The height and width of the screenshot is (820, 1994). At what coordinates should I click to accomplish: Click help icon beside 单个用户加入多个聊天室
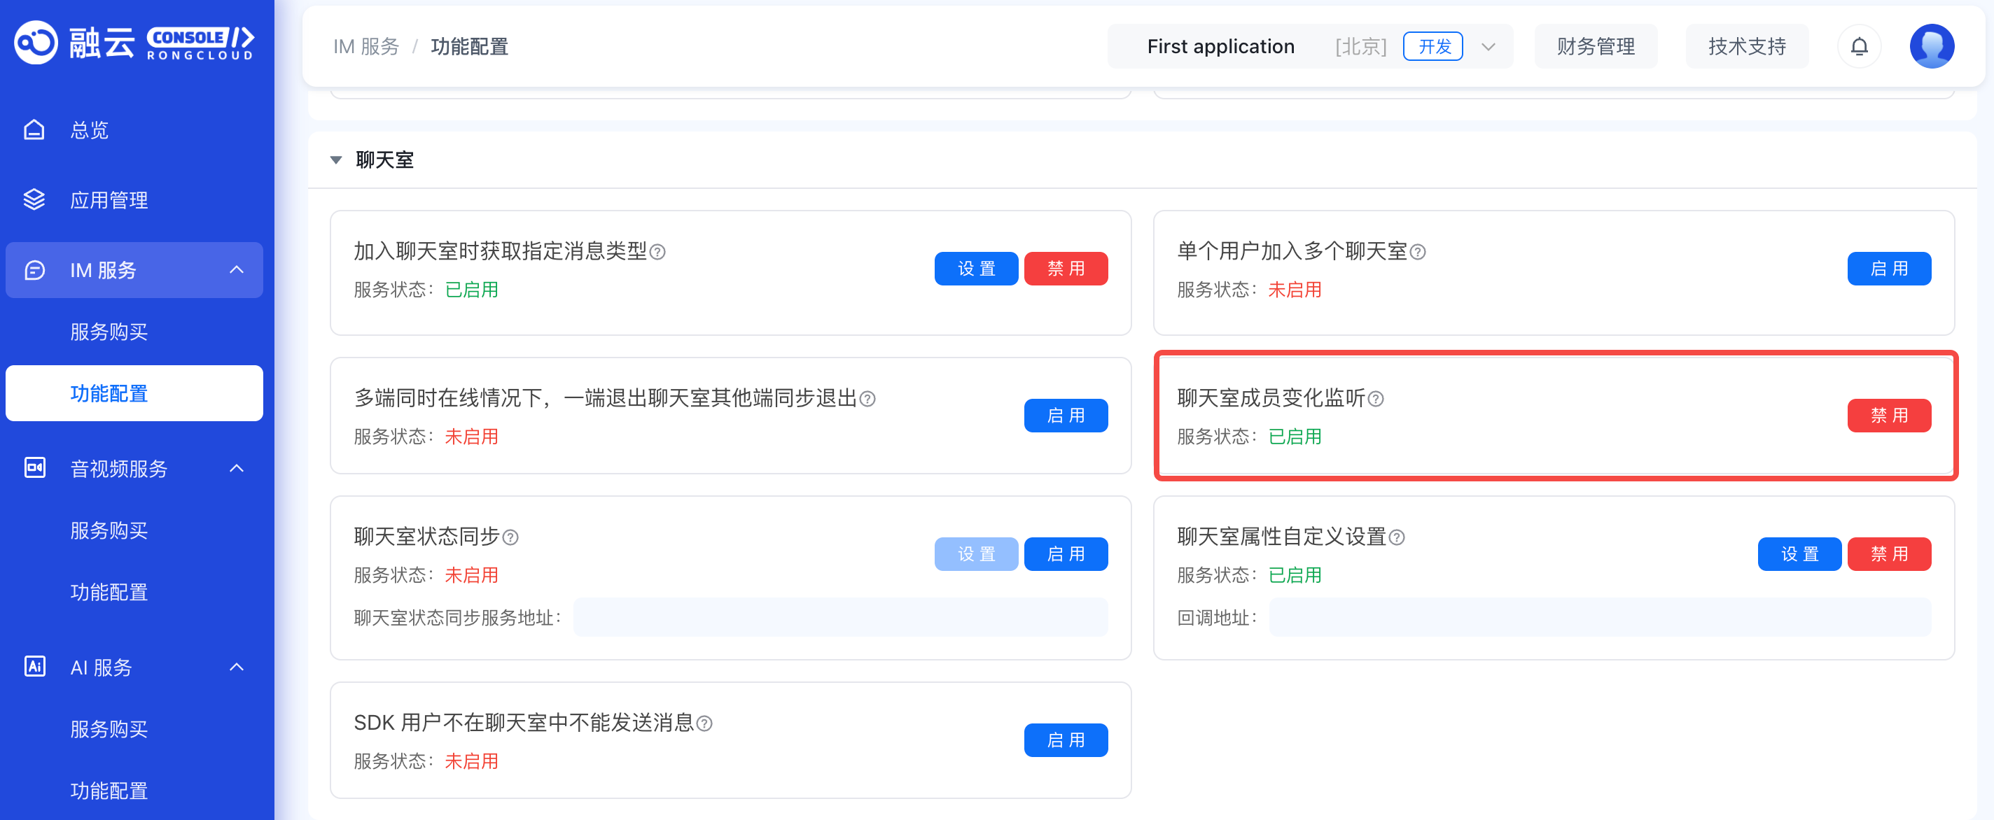[1417, 252]
